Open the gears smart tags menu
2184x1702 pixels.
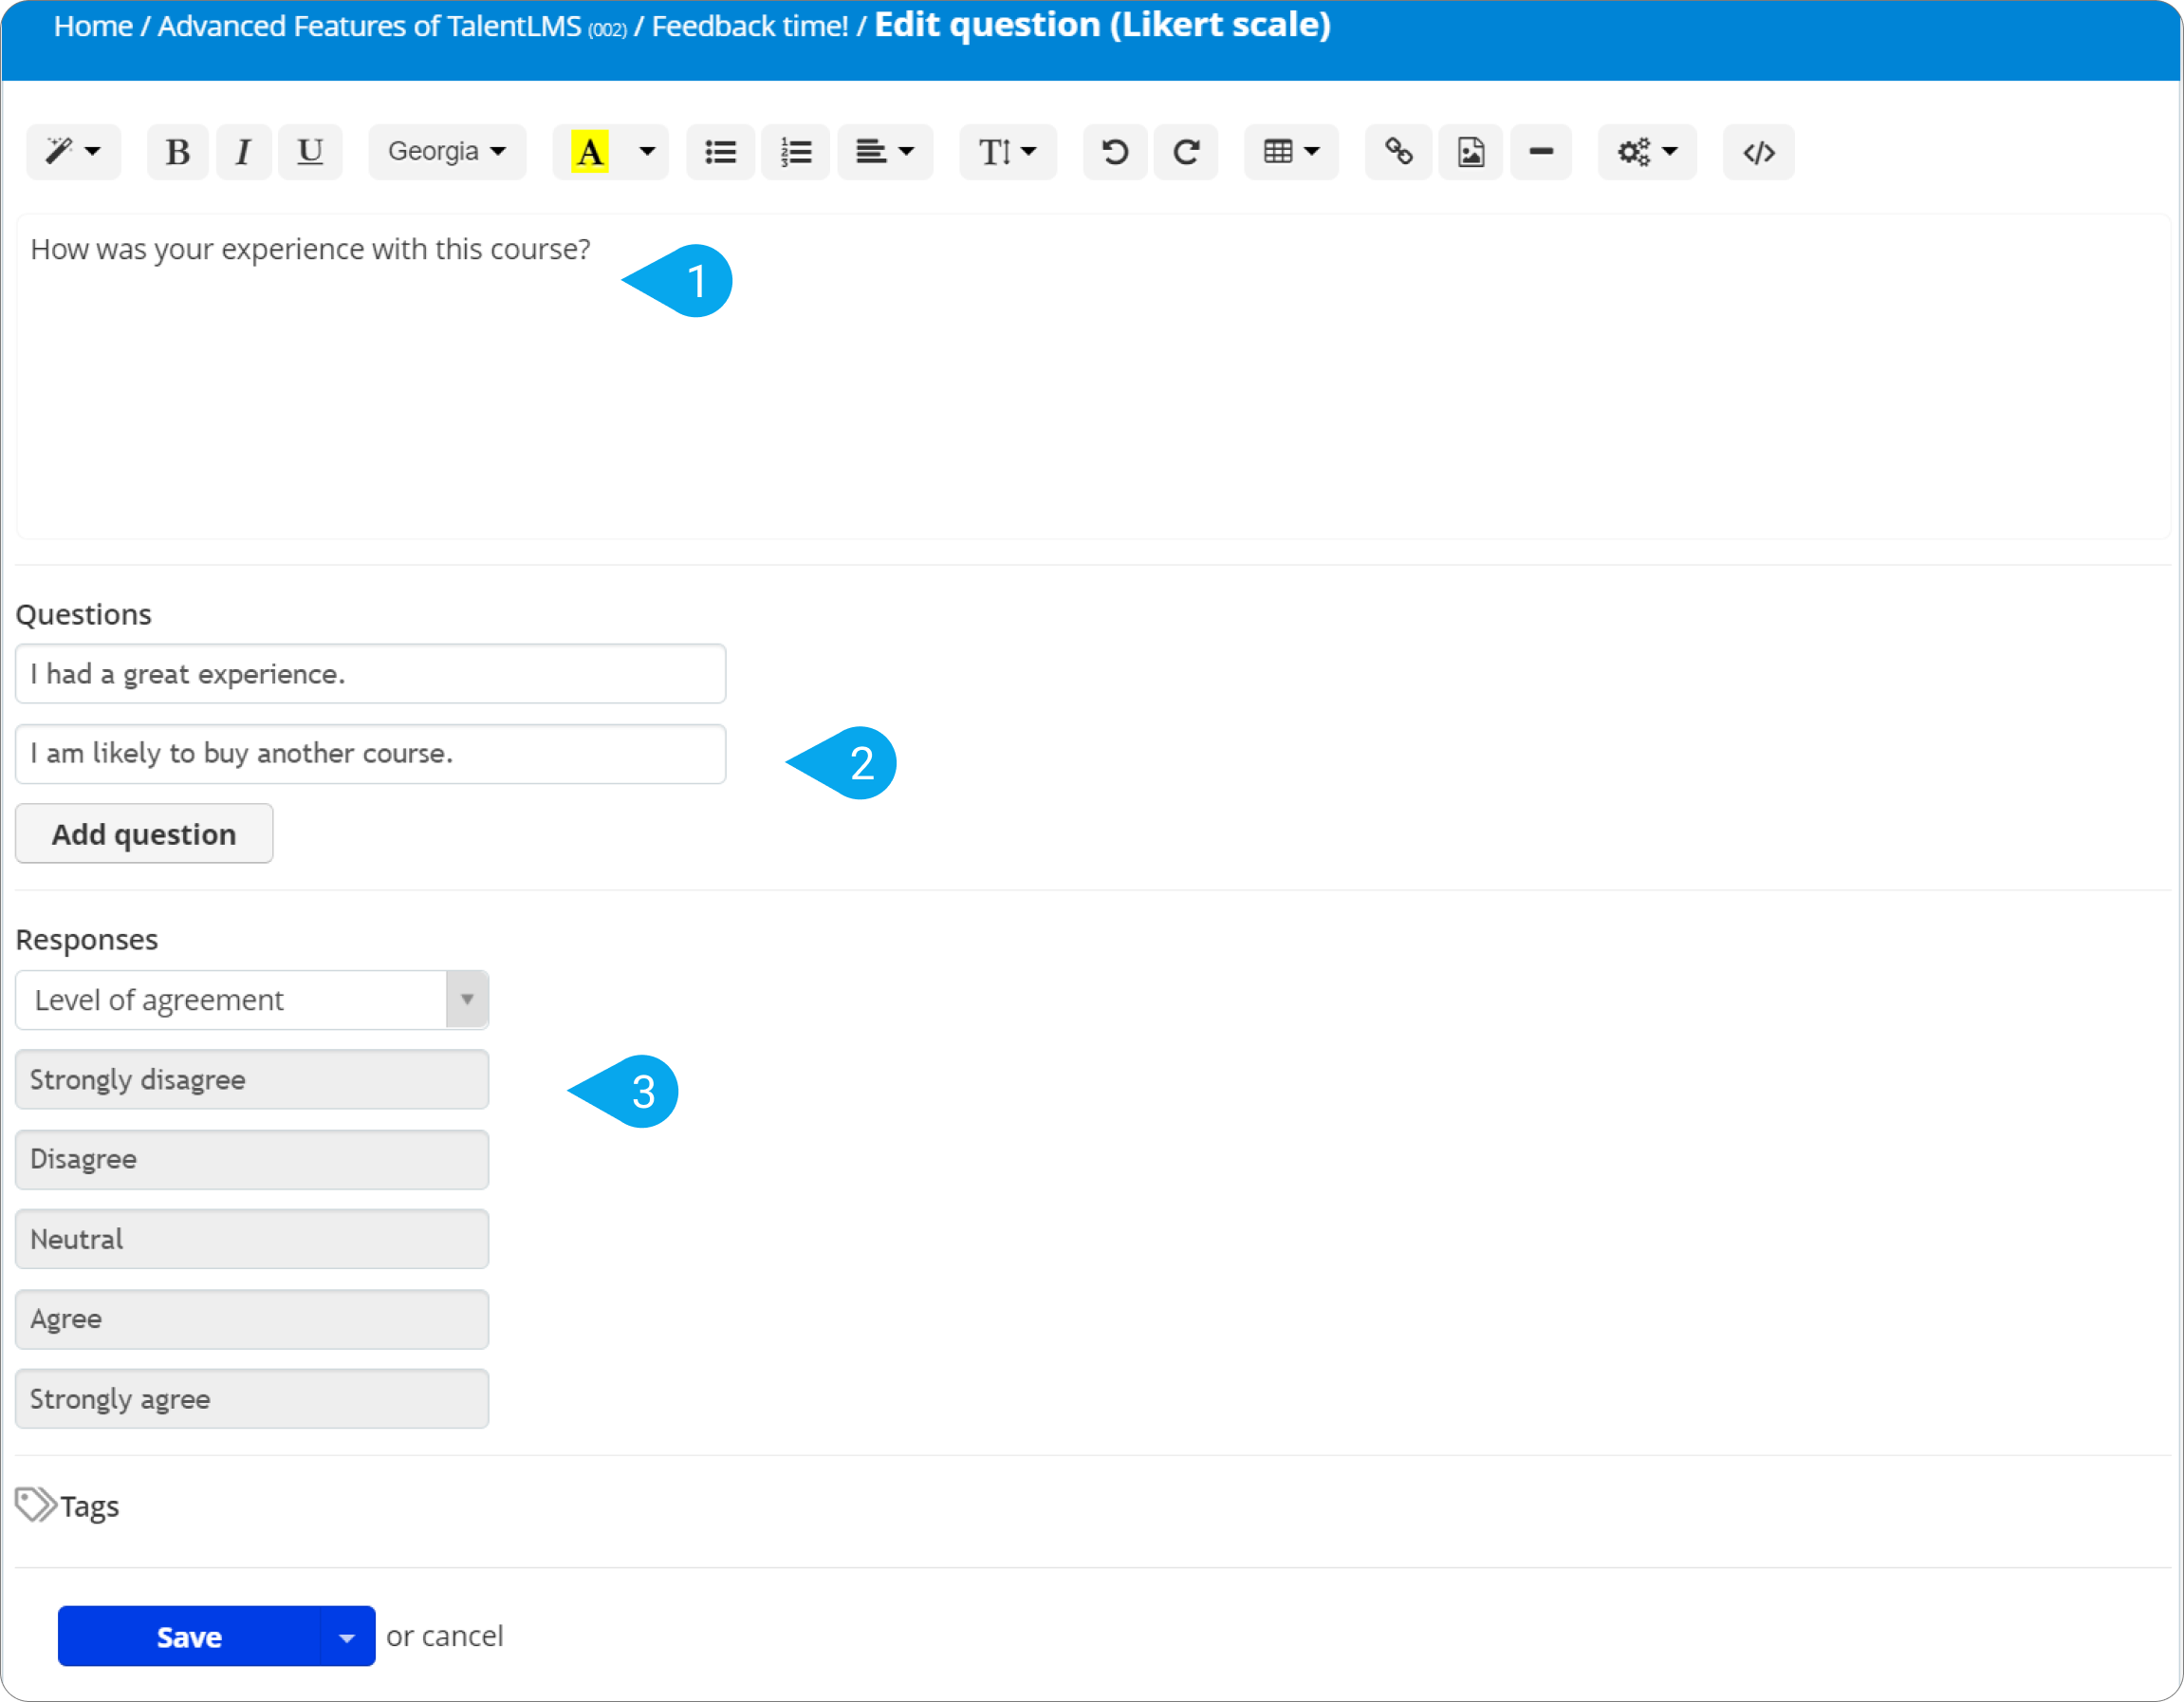[x=1647, y=152]
